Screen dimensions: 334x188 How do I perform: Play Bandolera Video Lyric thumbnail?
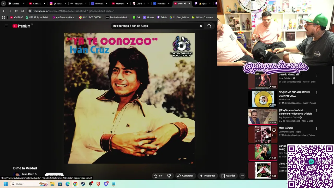263,117
